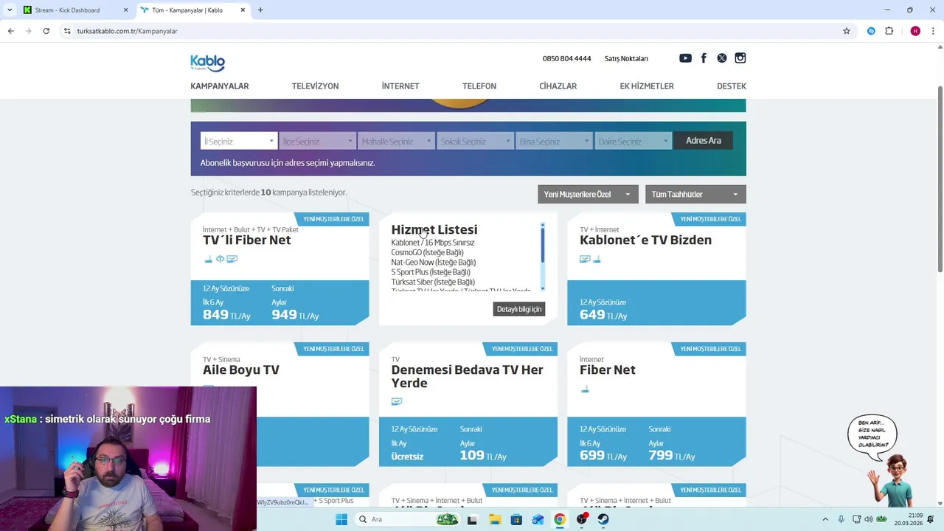Open the Tüm Taahhütler filter dropdown
The image size is (944, 531).
click(695, 194)
